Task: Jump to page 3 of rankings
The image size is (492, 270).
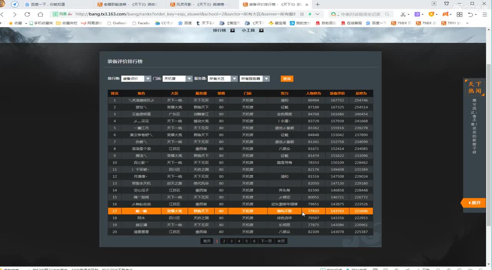Action: coord(231,241)
